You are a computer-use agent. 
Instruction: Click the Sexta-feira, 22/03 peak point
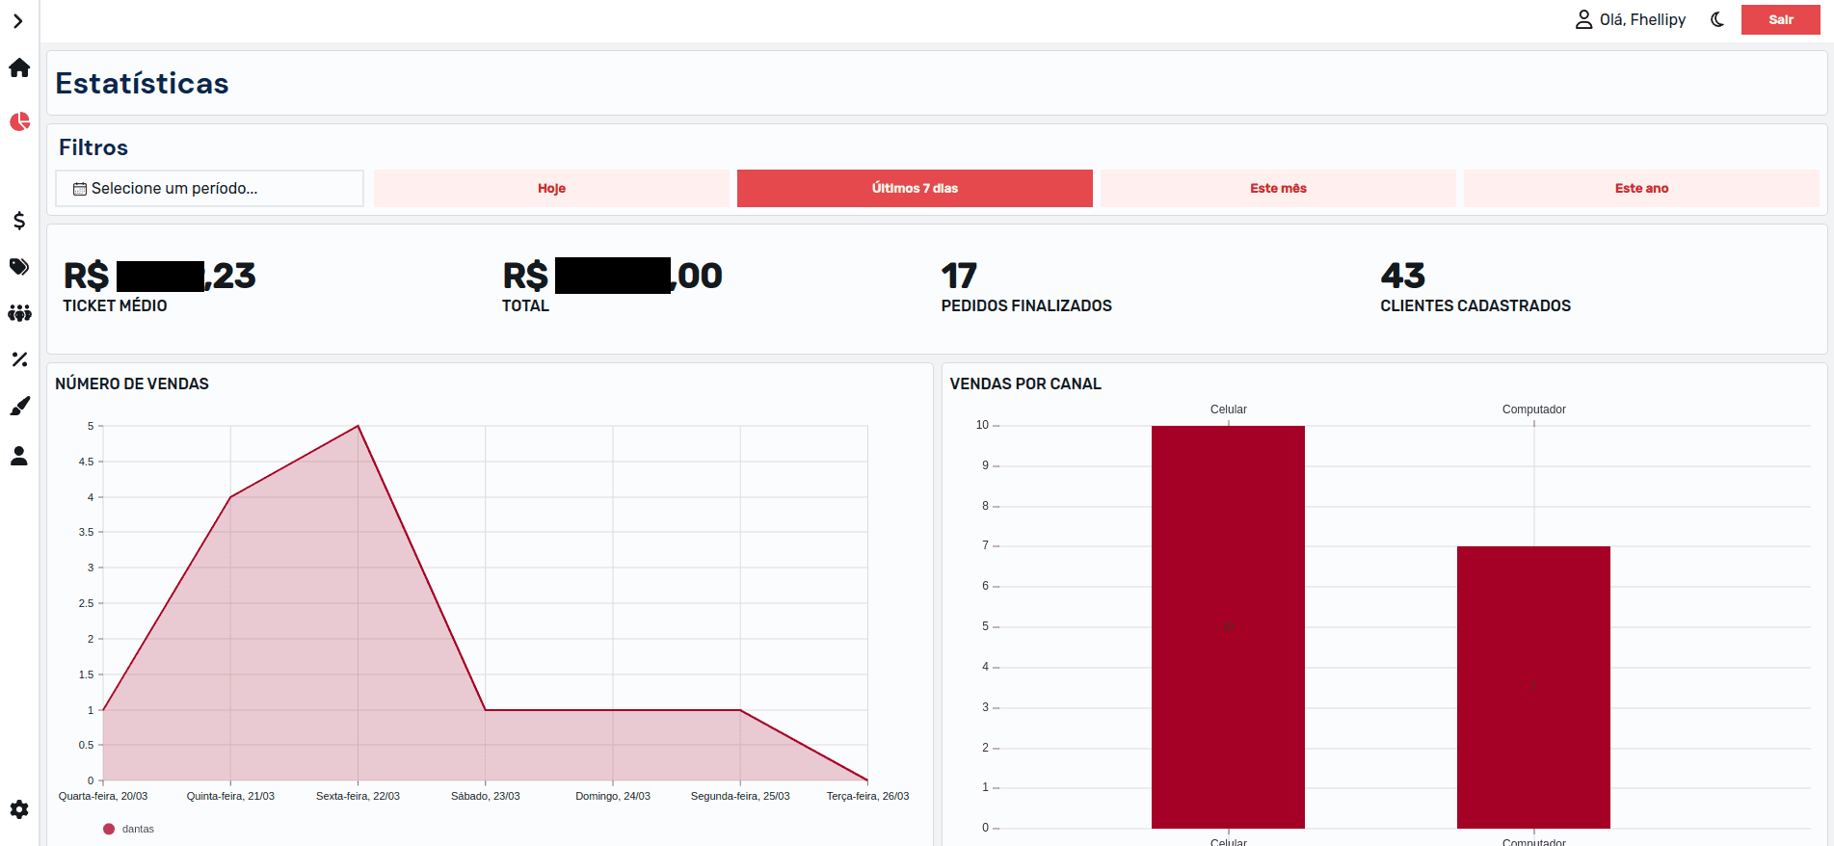pos(358,426)
